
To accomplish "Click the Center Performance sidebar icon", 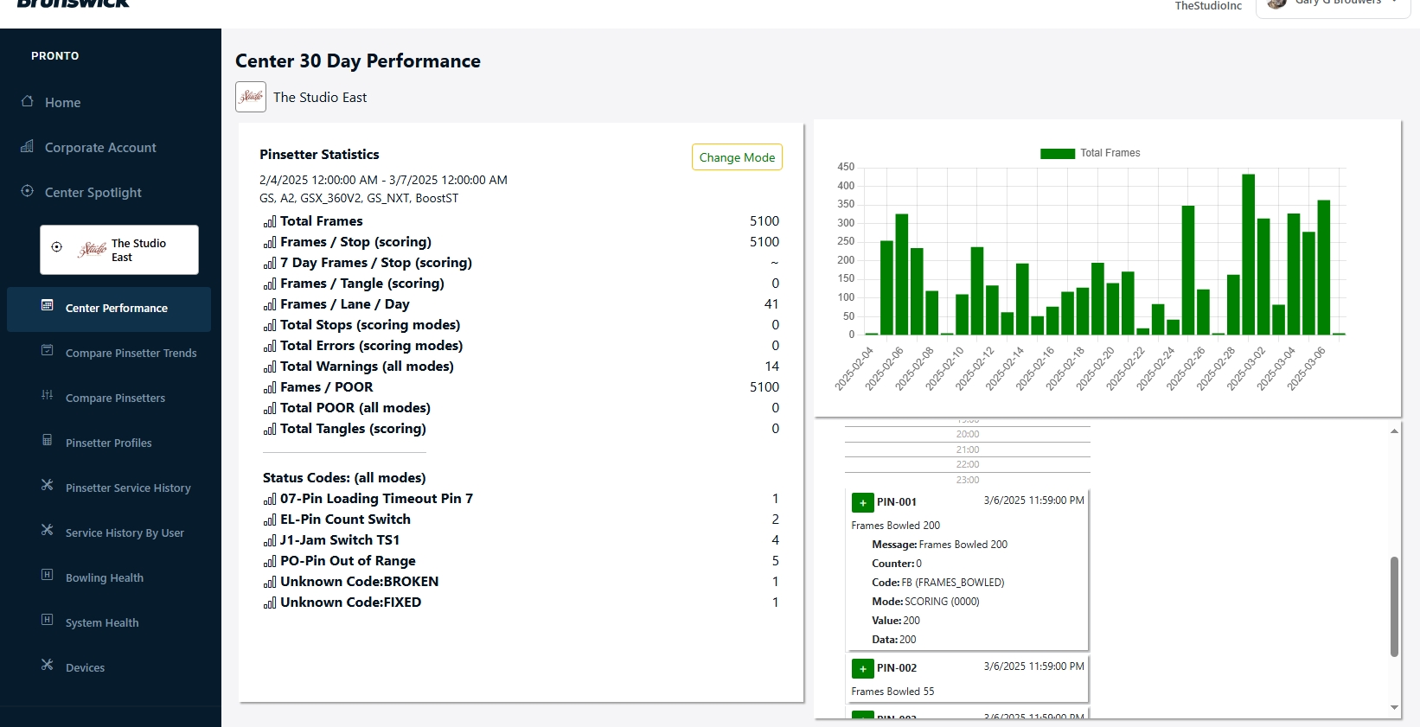I will point(48,305).
